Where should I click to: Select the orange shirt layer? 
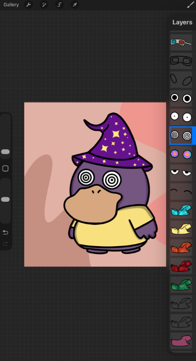181,247
